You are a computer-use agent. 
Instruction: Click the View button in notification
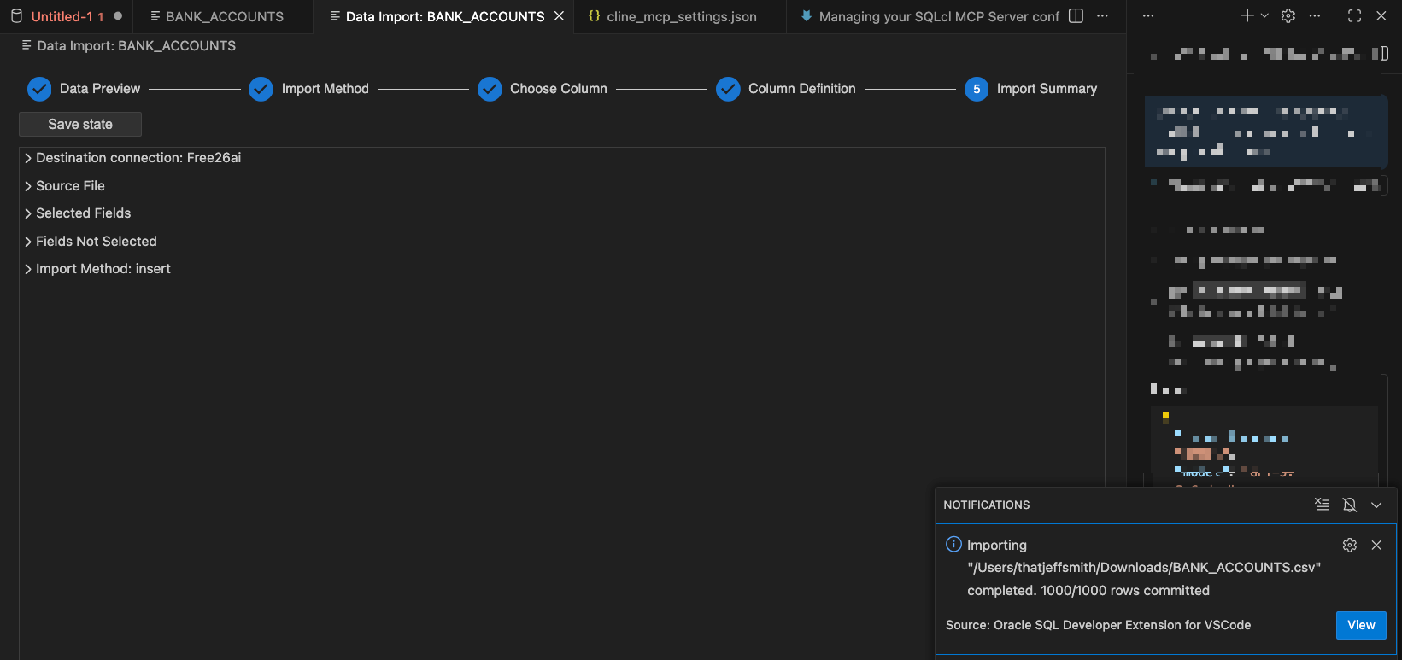click(x=1360, y=625)
